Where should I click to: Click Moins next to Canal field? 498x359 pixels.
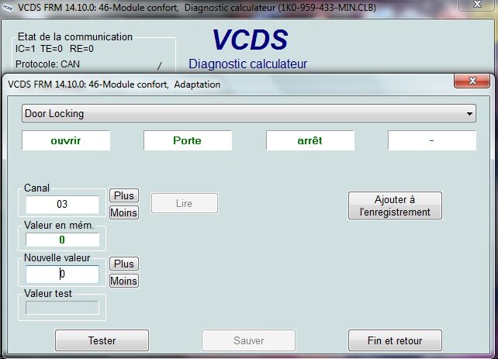[124, 212]
